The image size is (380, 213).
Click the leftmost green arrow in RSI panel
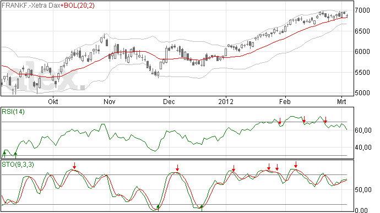coord(4,154)
